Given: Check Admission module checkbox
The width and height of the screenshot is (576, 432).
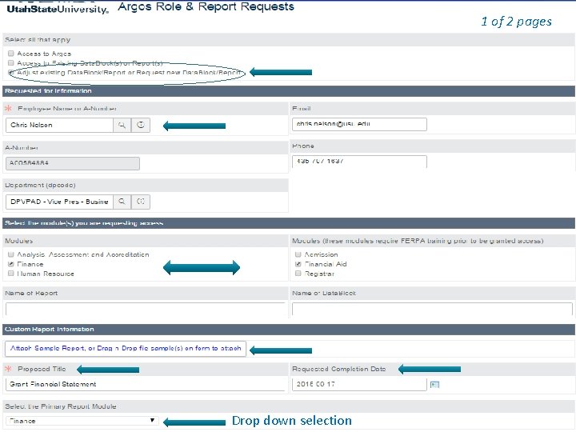Looking at the screenshot, I should (x=298, y=254).
